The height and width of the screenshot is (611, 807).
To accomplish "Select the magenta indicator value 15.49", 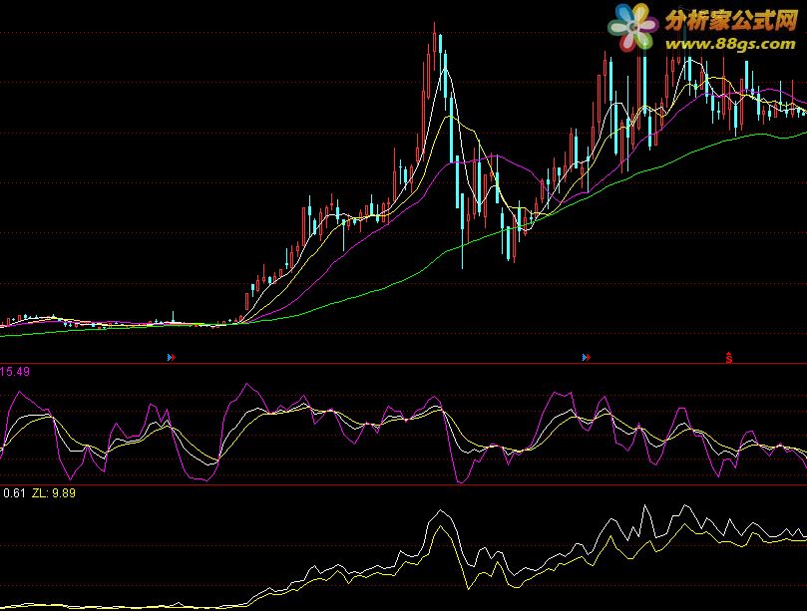I will [15, 372].
